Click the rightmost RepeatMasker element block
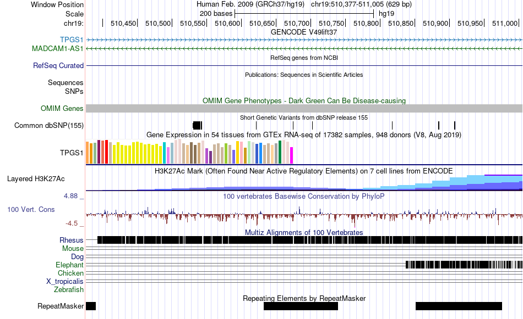Image resolution: width=523 pixels, height=319 pixels. pyautogui.click(x=459, y=306)
